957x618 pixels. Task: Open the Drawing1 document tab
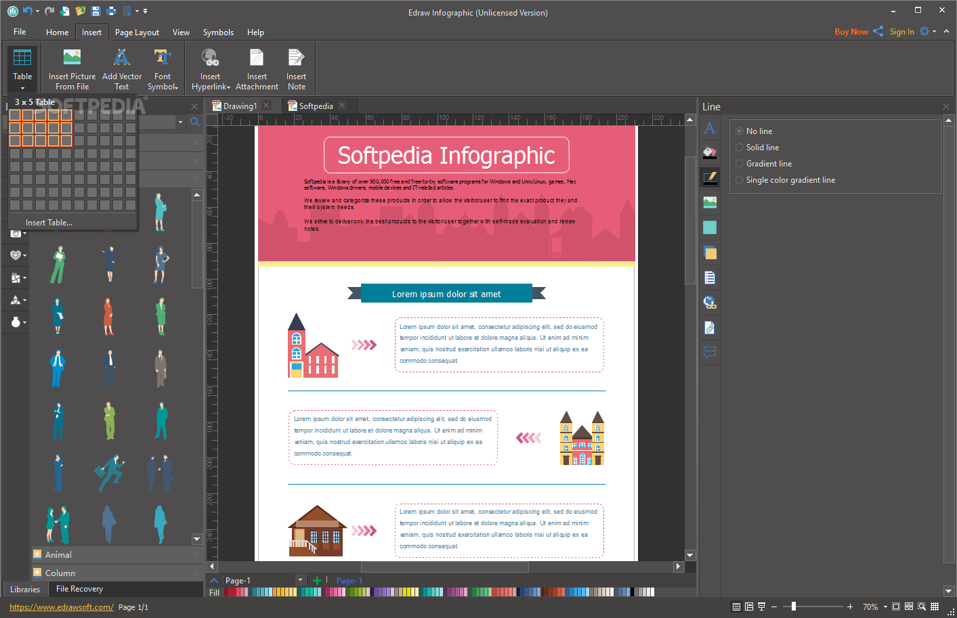pos(240,106)
